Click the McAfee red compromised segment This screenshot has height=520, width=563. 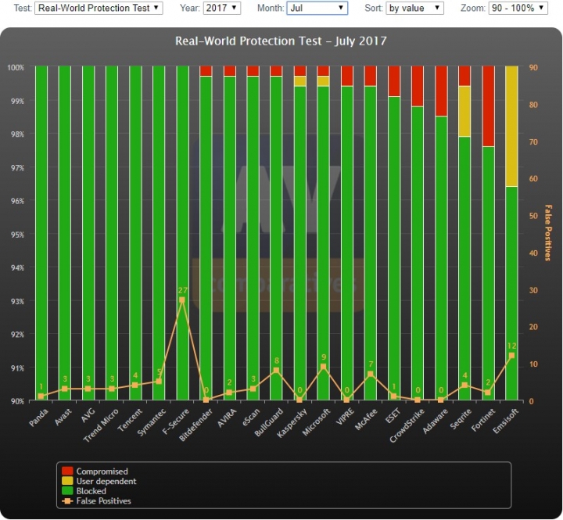pos(371,76)
